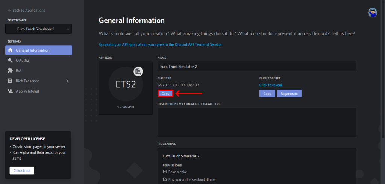This screenshot has height=184, width=385.
Task: Click the upload image icon on app icon
Action: [138, 71]
